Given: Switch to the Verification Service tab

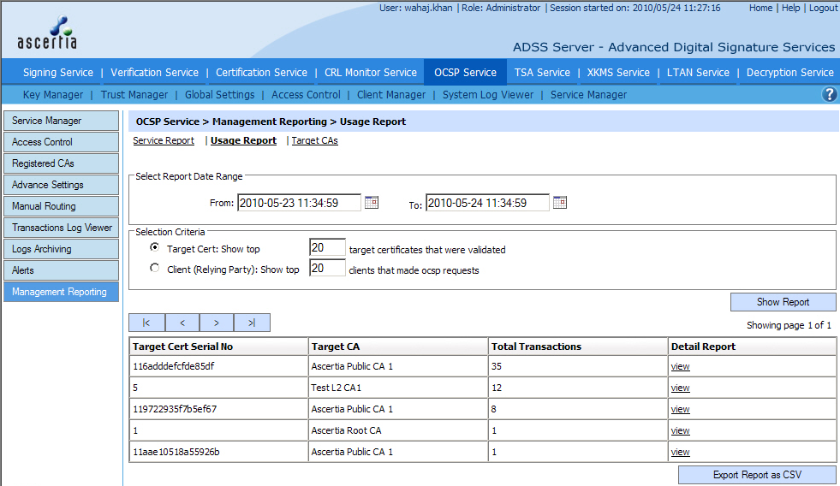Looking at the screenshot, I should (x=154, y=73).
